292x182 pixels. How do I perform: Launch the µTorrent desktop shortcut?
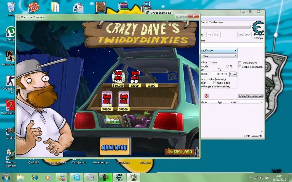pyautogui.click(x=10, y=33)
